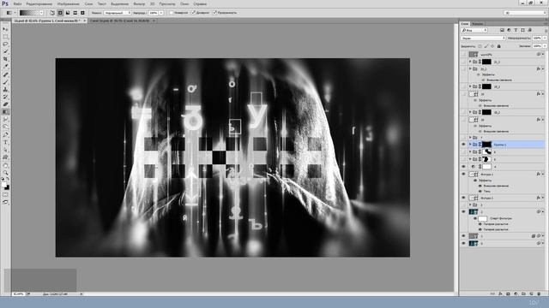Choose the reflected gradient style

(x=75, y=13)
